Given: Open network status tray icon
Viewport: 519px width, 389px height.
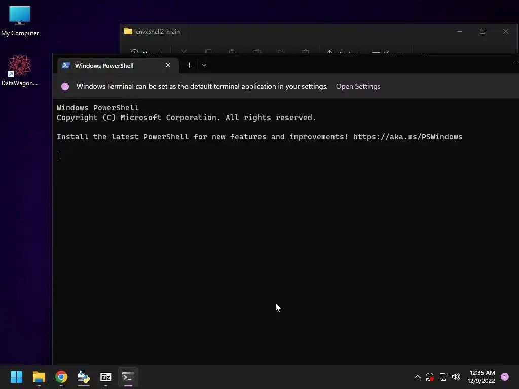Looking at the screenshot, I should point(443,377).
